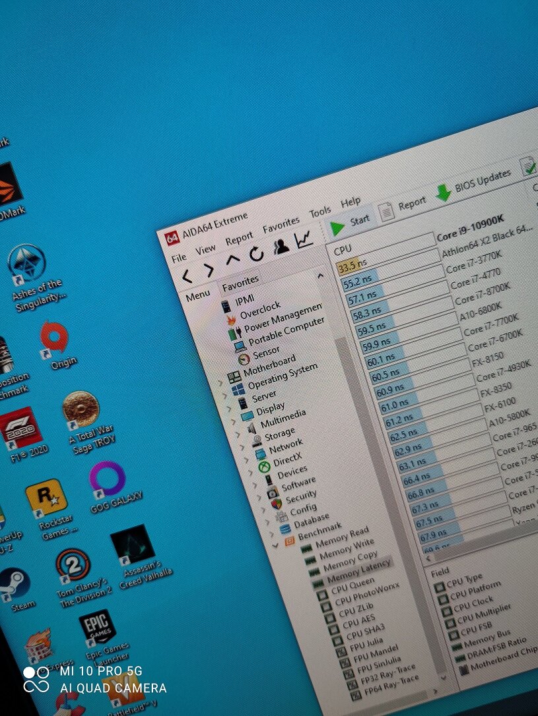Click the Devices icon in the tree
This screenshot has height=716, width=538.
point(268,479)
